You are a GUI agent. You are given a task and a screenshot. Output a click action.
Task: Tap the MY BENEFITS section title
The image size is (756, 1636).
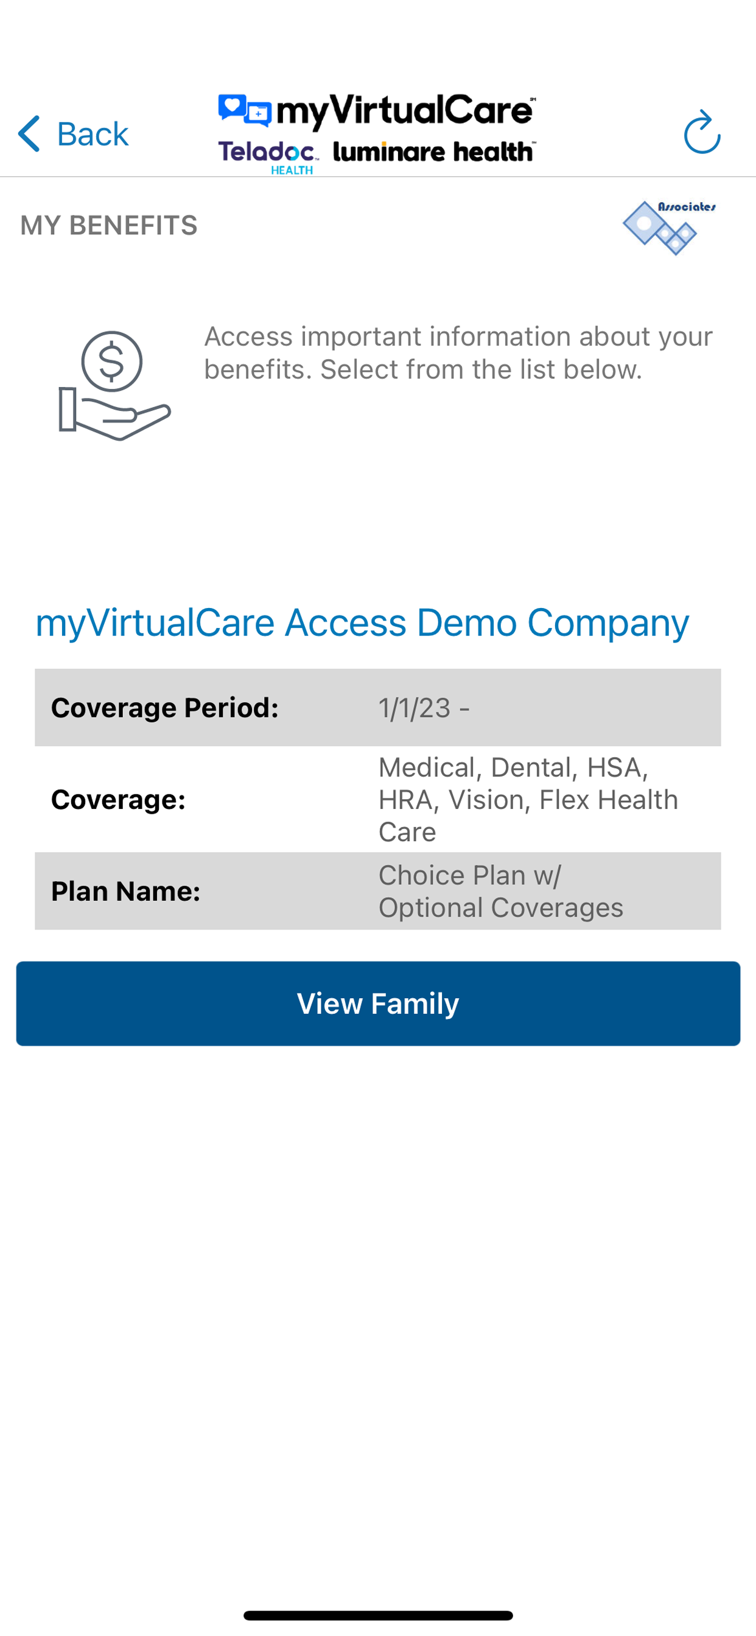pos(108,225)
